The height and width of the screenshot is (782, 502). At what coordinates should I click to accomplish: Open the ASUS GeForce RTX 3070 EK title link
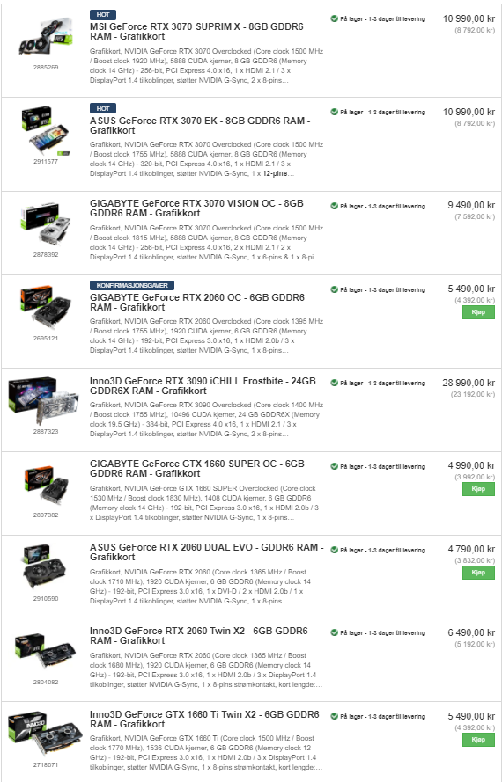[200, 125]
